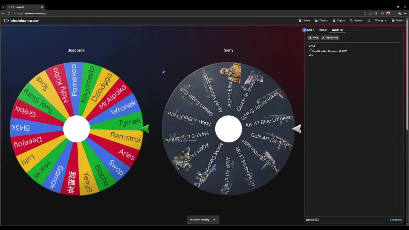Open a new browser tab

tap(48, 7)
